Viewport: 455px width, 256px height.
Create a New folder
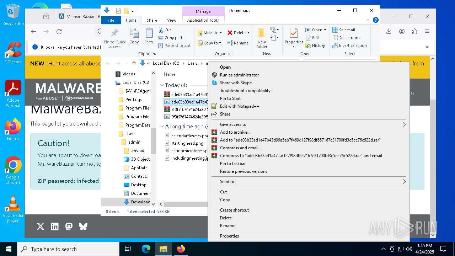(x=262, y=38)
